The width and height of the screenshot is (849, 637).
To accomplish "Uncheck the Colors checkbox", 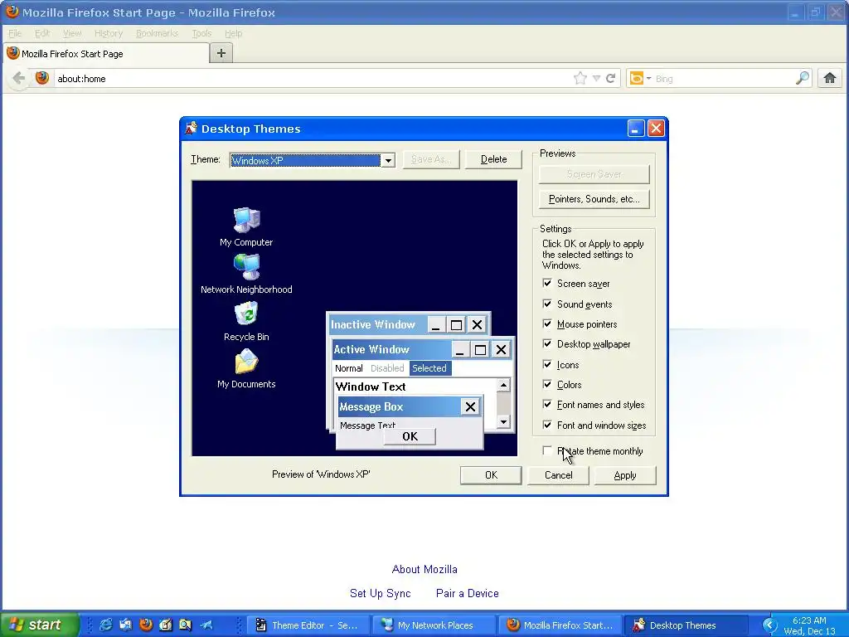I will click(x=547, y=385).
